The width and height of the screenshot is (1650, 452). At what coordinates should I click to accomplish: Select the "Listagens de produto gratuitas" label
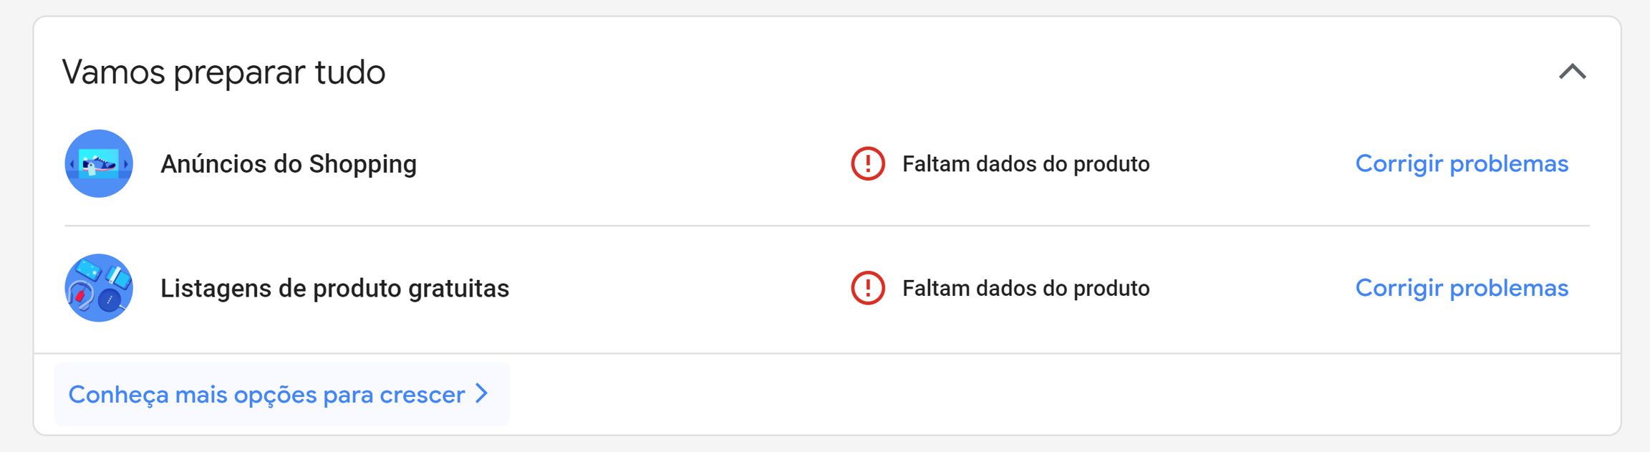(334, 288)
